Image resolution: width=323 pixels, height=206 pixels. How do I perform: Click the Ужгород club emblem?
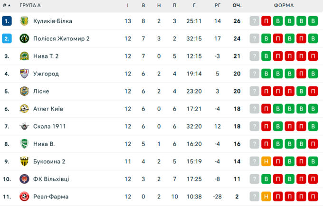coord(25,74)
